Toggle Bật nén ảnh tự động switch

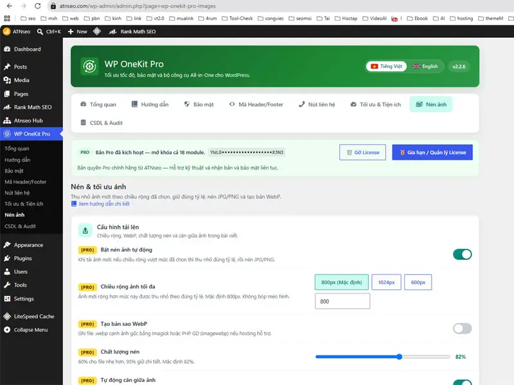click(x=462, y=254)
